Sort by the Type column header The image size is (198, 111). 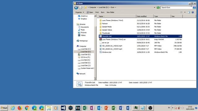pos(162,16)
